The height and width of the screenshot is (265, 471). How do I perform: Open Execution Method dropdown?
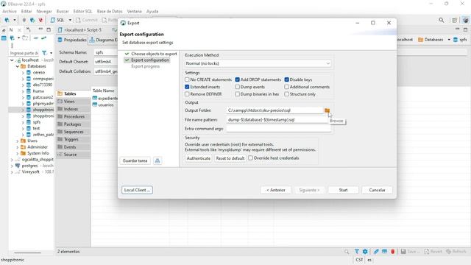258,63
